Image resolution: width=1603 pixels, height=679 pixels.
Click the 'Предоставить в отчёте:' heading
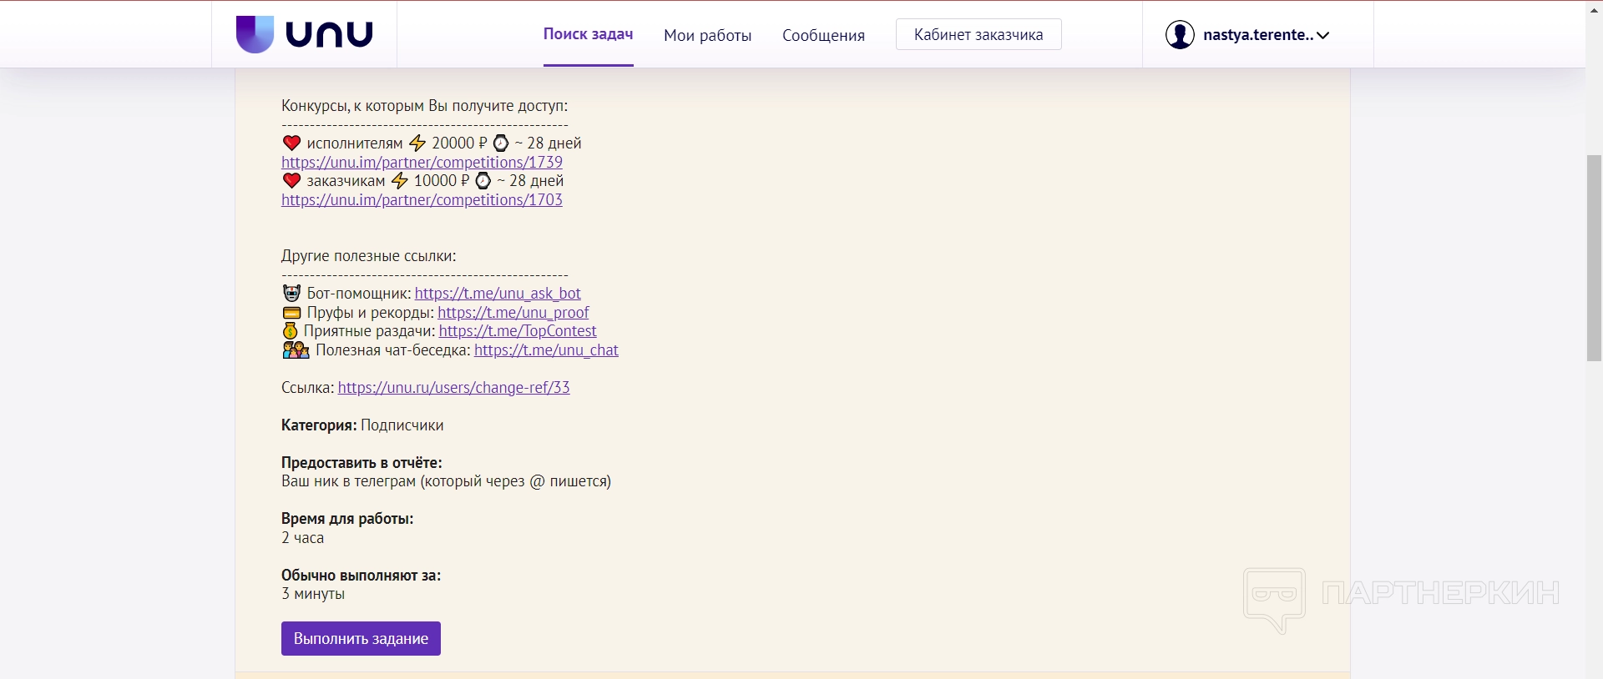[x=362, y=462]
